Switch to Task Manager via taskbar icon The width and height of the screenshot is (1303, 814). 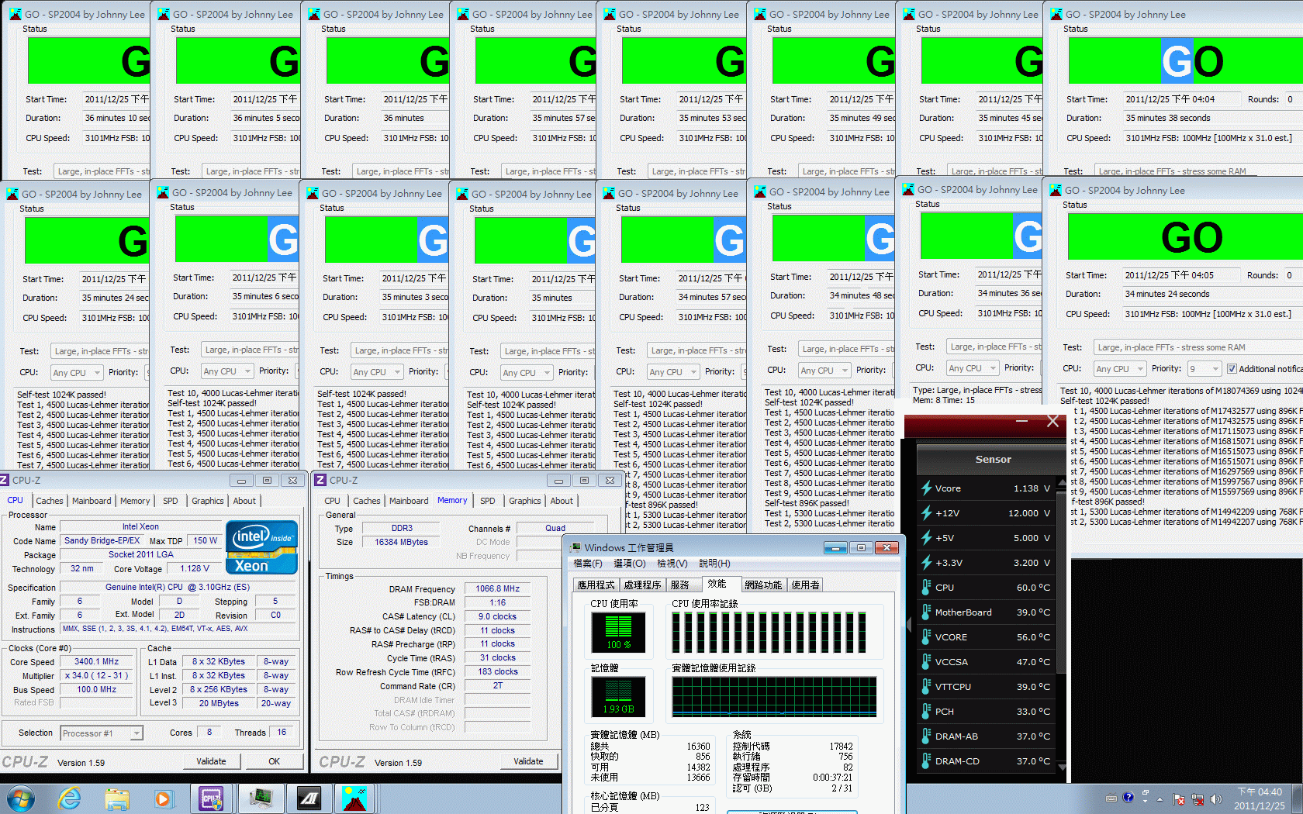[x=261, y=798]
